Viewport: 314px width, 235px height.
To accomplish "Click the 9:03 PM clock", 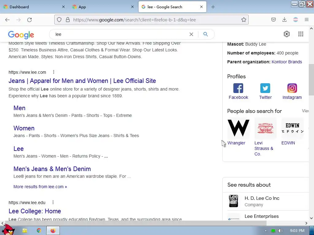I will [x=297, y=231].
